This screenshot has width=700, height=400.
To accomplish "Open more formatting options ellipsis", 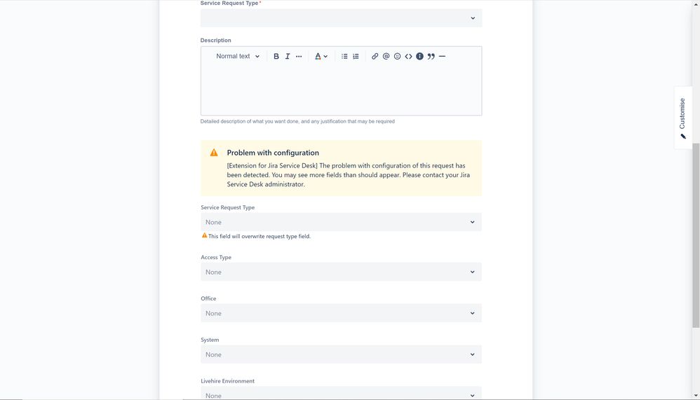I will [x=299, y=56].
